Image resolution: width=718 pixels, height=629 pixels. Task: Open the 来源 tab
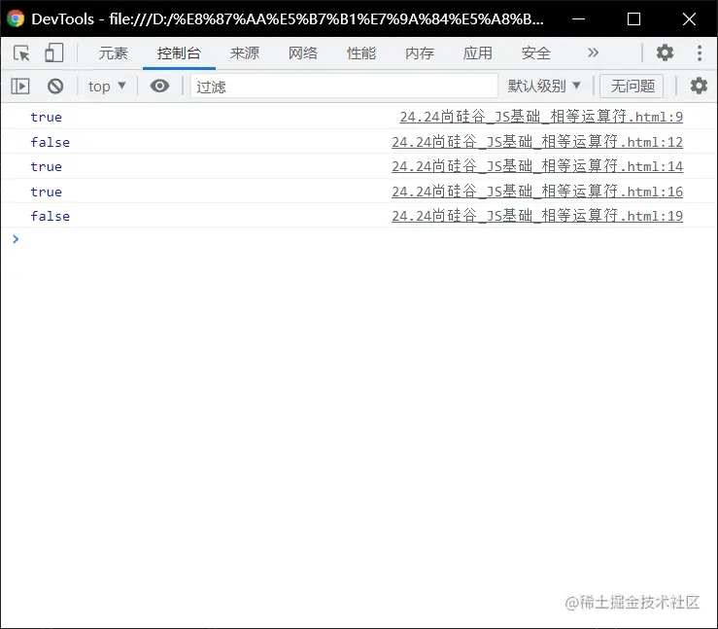245,53
